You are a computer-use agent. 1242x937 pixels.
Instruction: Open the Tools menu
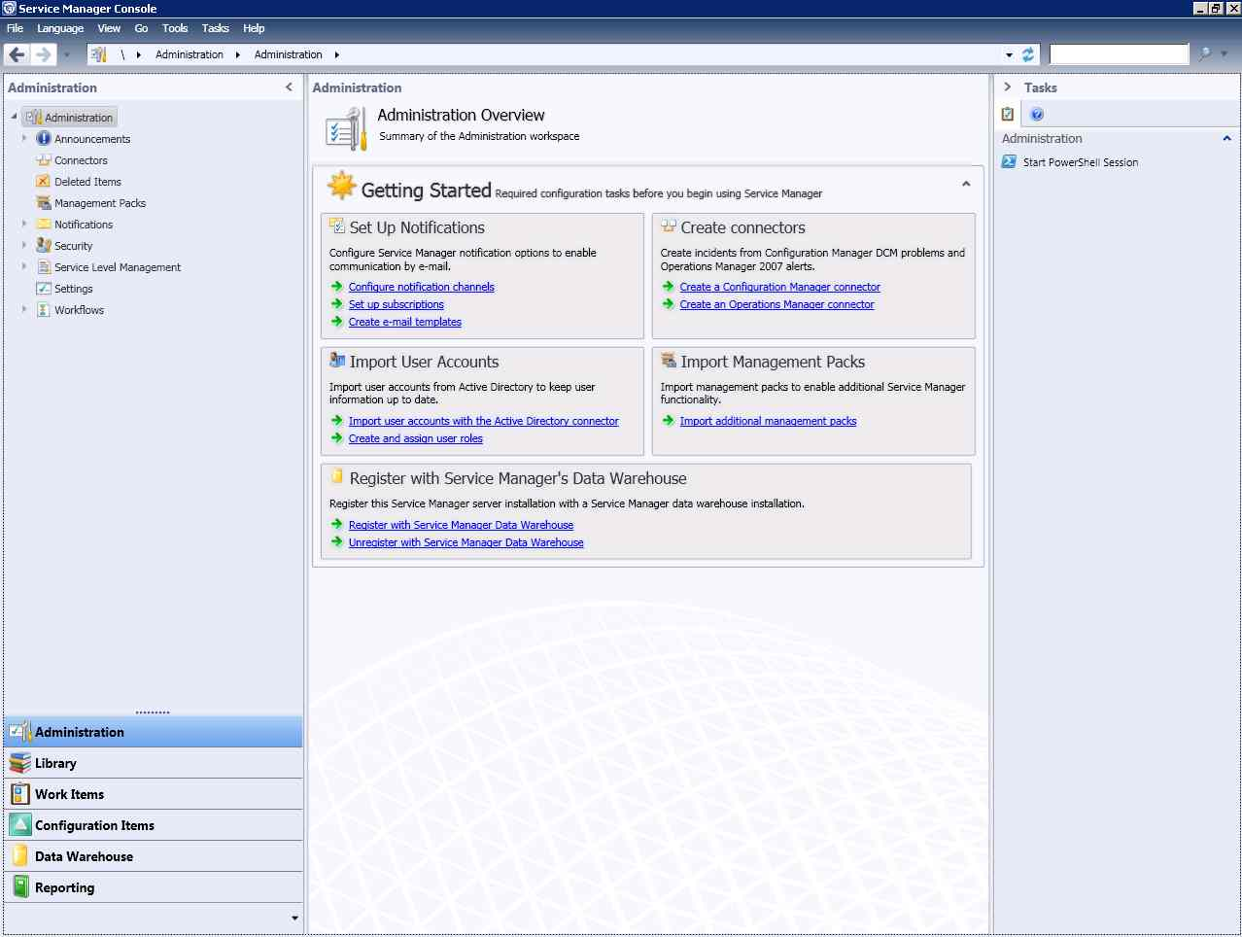tap(175, 28)
